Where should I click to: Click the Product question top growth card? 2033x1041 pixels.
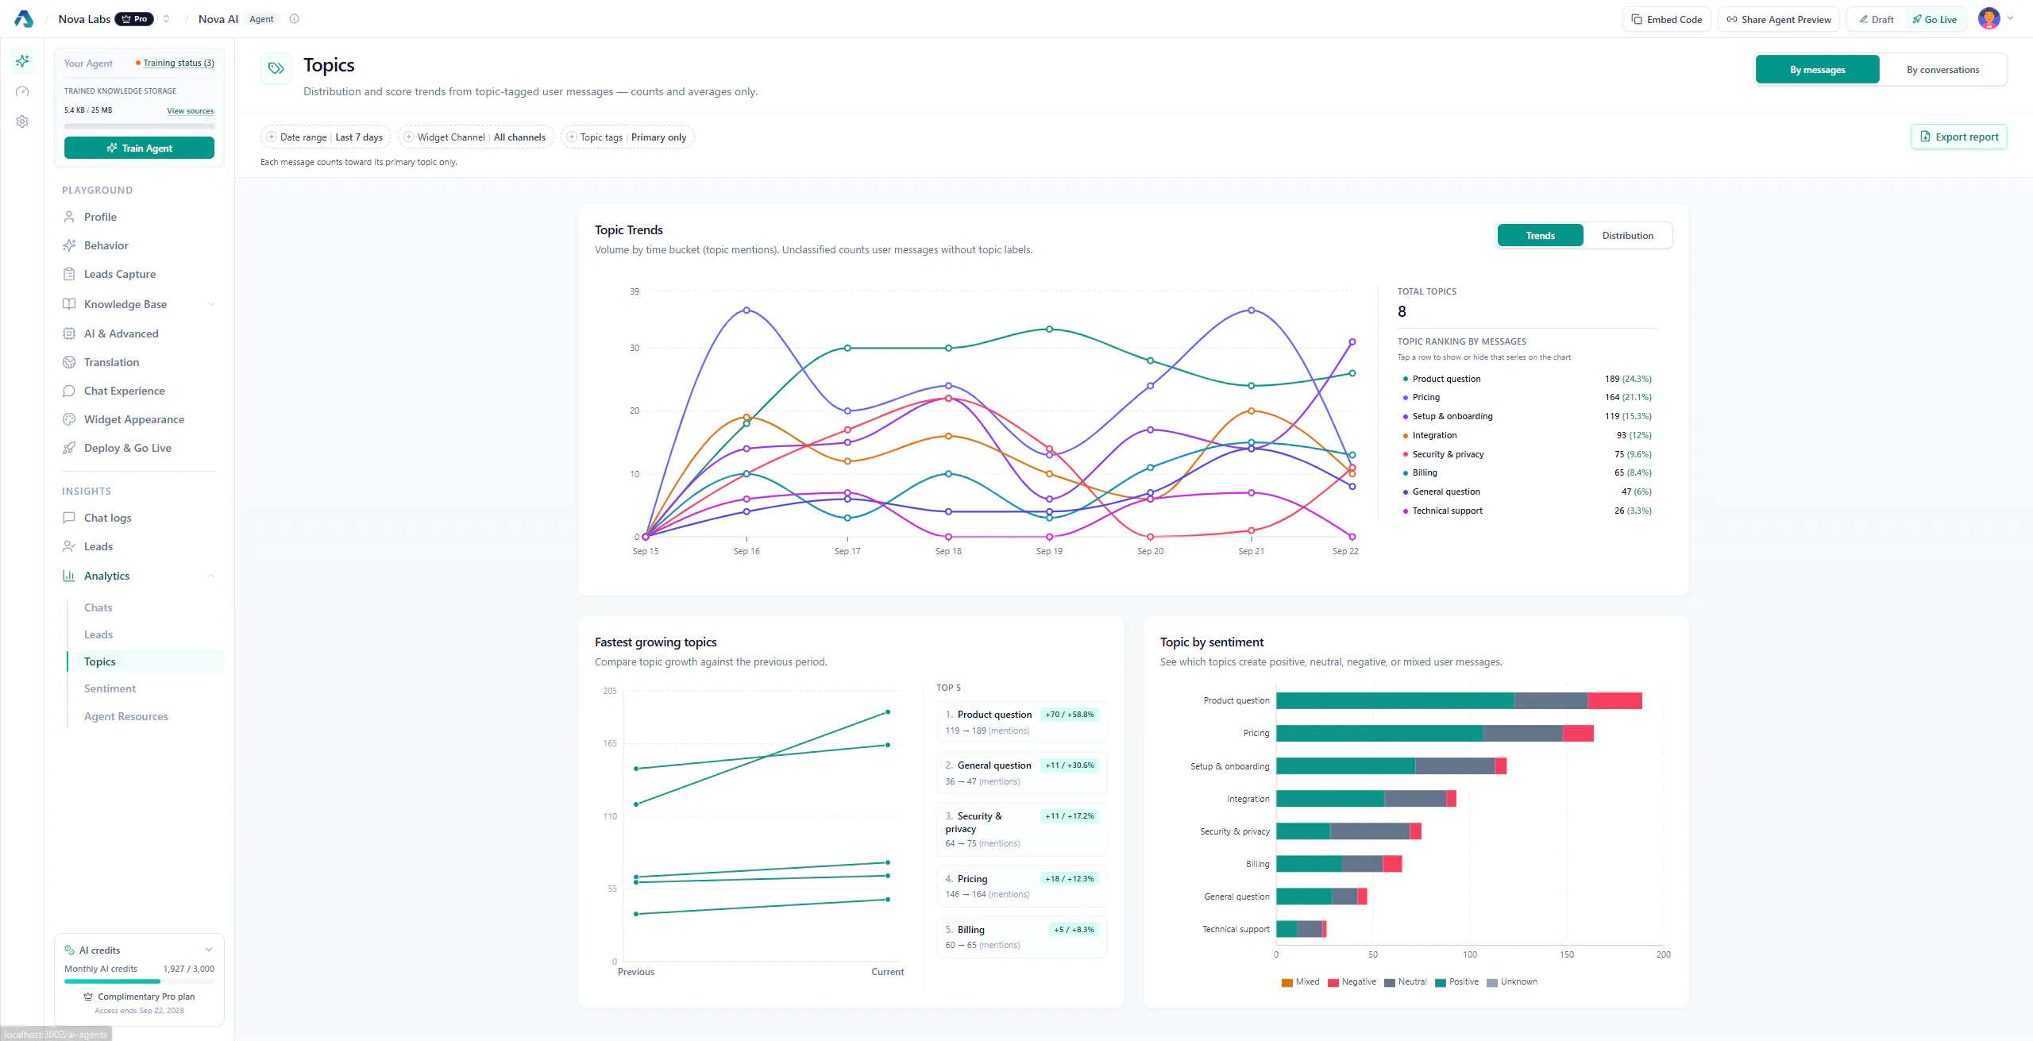(1020, 722)
